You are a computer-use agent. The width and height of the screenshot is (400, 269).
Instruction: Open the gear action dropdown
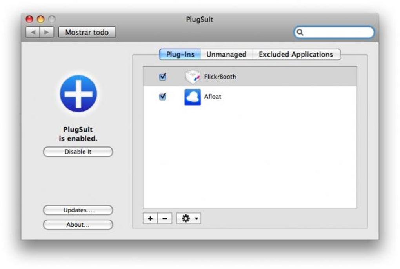click(x=189, y=218)
